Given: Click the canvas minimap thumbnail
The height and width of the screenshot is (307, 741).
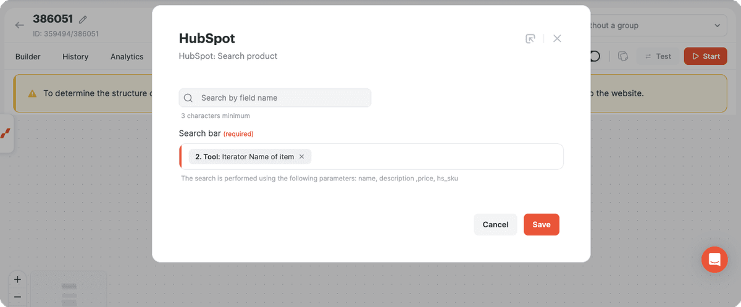Looking at the screenshot, I should pos(69,289).
